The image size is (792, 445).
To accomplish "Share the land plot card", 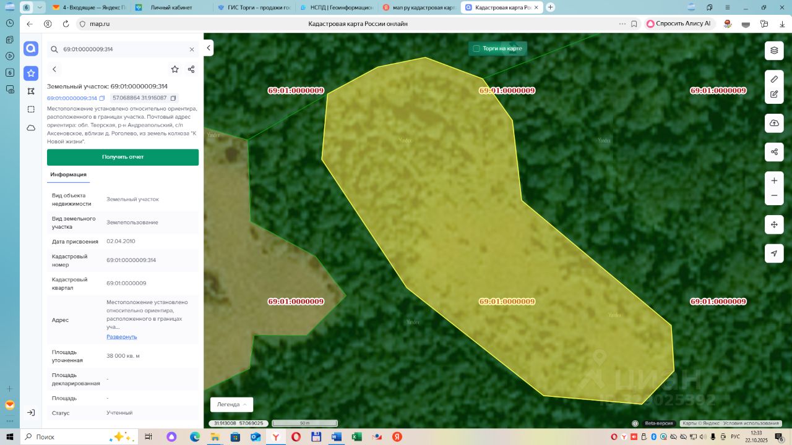I will pyautogui.click(x=191, y=69).
